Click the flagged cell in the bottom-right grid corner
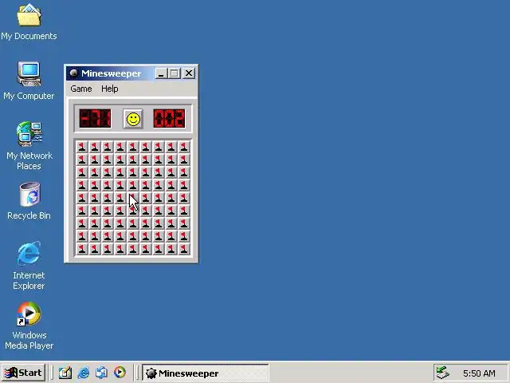Image resolution: width=510 pixels, height=383 pixels. point(184,249)
